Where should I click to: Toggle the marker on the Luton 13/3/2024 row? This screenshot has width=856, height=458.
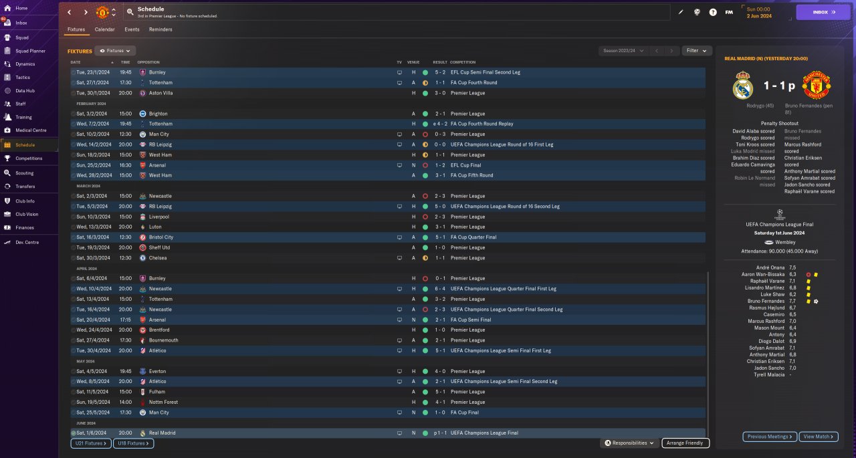[74, 227]
